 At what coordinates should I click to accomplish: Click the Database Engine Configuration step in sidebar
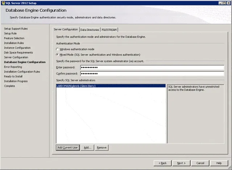[25, 62]
